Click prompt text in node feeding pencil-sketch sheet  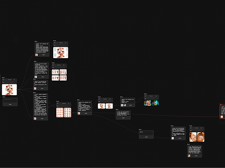click(42, 48)
